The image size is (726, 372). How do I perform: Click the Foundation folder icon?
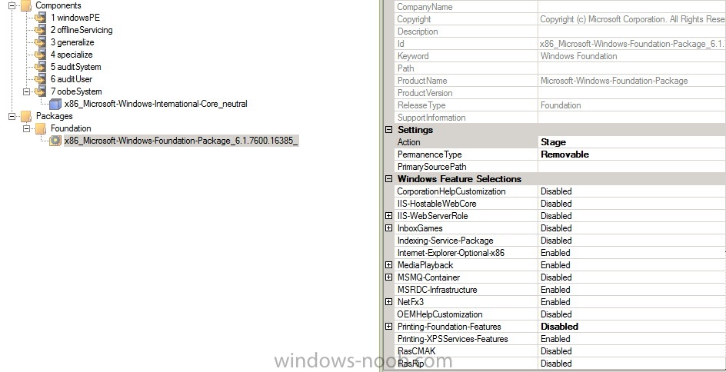click(x=42, y=128)
